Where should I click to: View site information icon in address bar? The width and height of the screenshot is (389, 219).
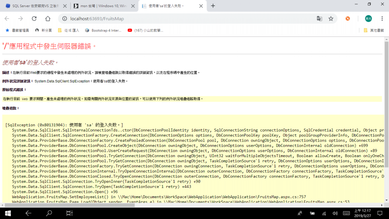pos(65,19)
